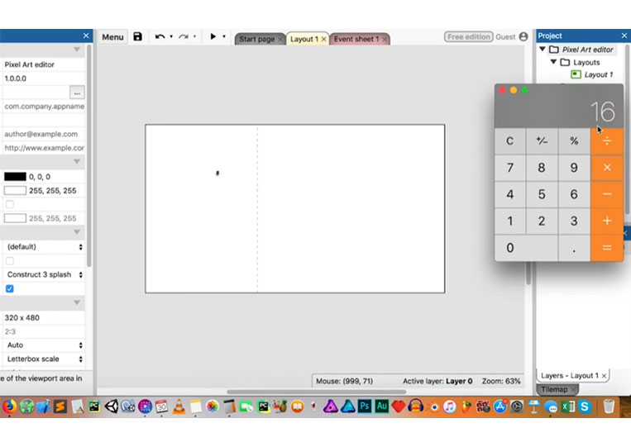Click the save floppy disk icon
This screenshot has height=447, width=631.
pos(137,37)
